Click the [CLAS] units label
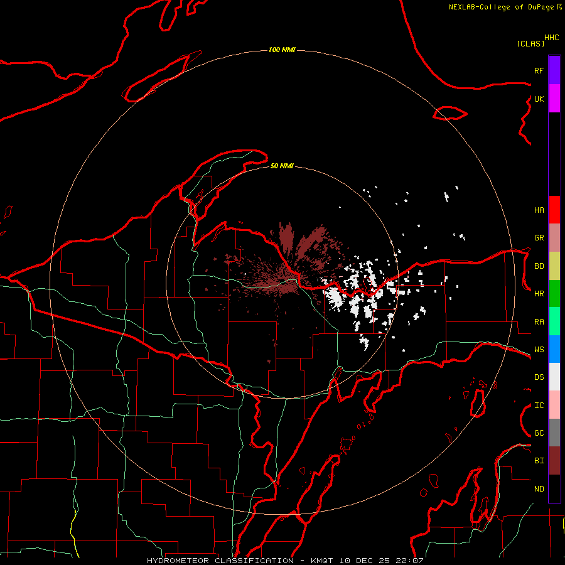The width and height of the screenshot is (565, 565). coord(530,43)
